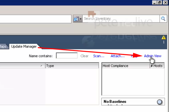This screenshot has height=112, width=169.
Task: Close the application window
Action: click(165, 2)
